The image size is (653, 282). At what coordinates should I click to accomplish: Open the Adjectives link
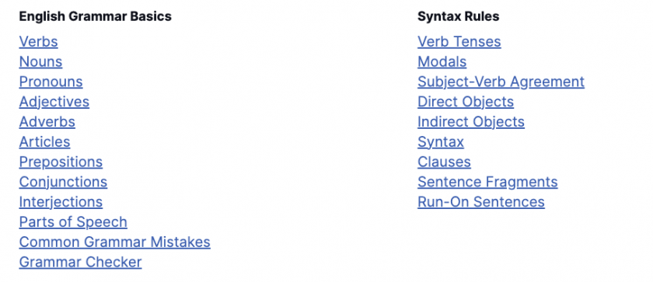tap(54, 102)
